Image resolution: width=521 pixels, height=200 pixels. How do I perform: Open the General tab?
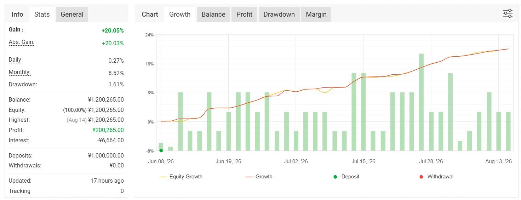[x=72, y=15]
